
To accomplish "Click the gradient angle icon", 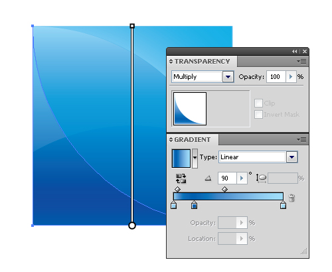I will coord(208,178).
